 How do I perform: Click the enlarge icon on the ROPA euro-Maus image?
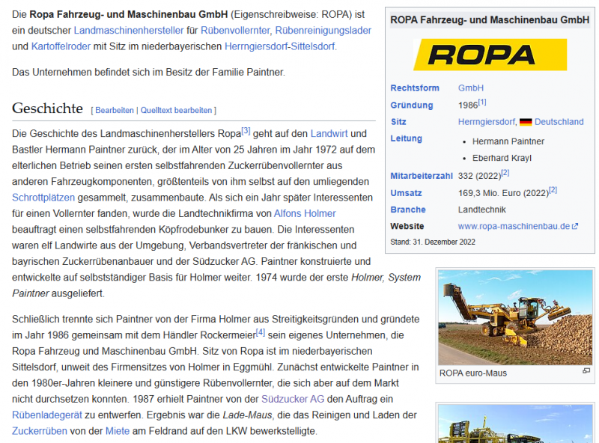click(x=586, y=371)
